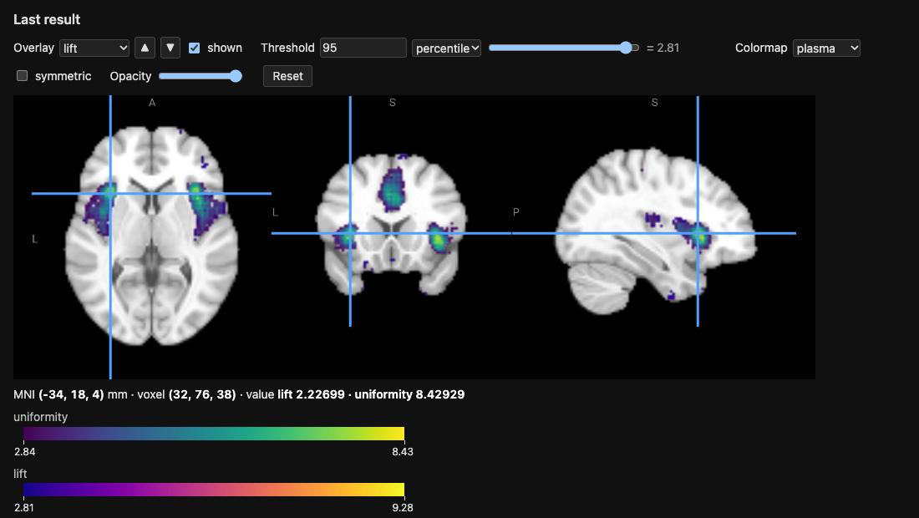Click the uniformity colorbar label
919x518 pixels.
pyautogui.click(x=40, y=417)
